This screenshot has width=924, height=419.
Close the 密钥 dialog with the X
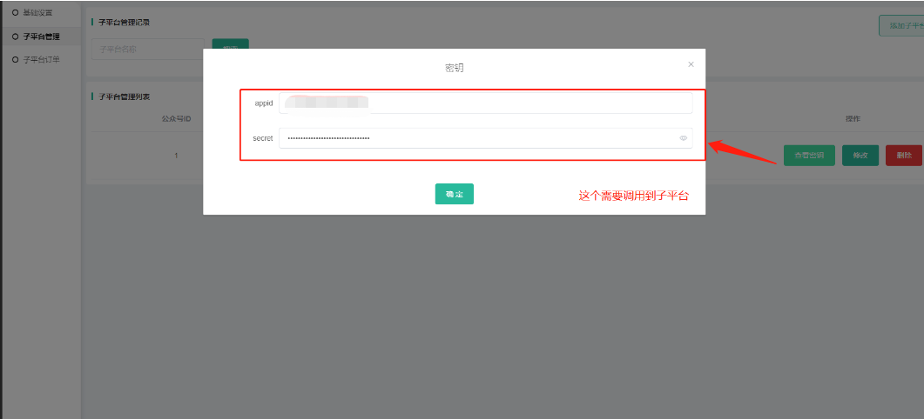pos(691,64)
